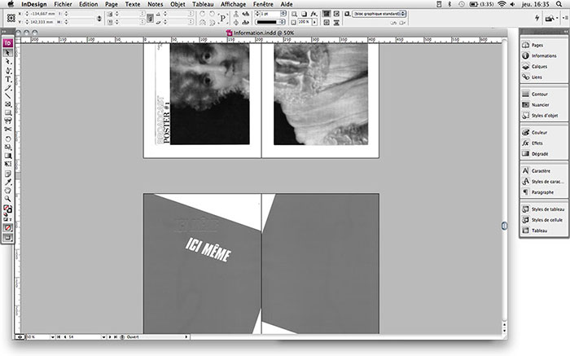
Task: Open the Liens links panel
Action: coord(536,77)
